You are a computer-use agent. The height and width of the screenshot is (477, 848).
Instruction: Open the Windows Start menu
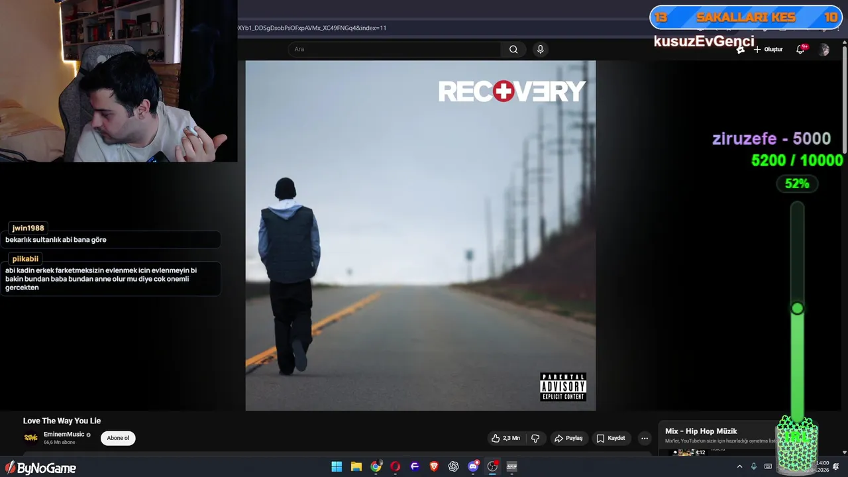tap(337, 466)
